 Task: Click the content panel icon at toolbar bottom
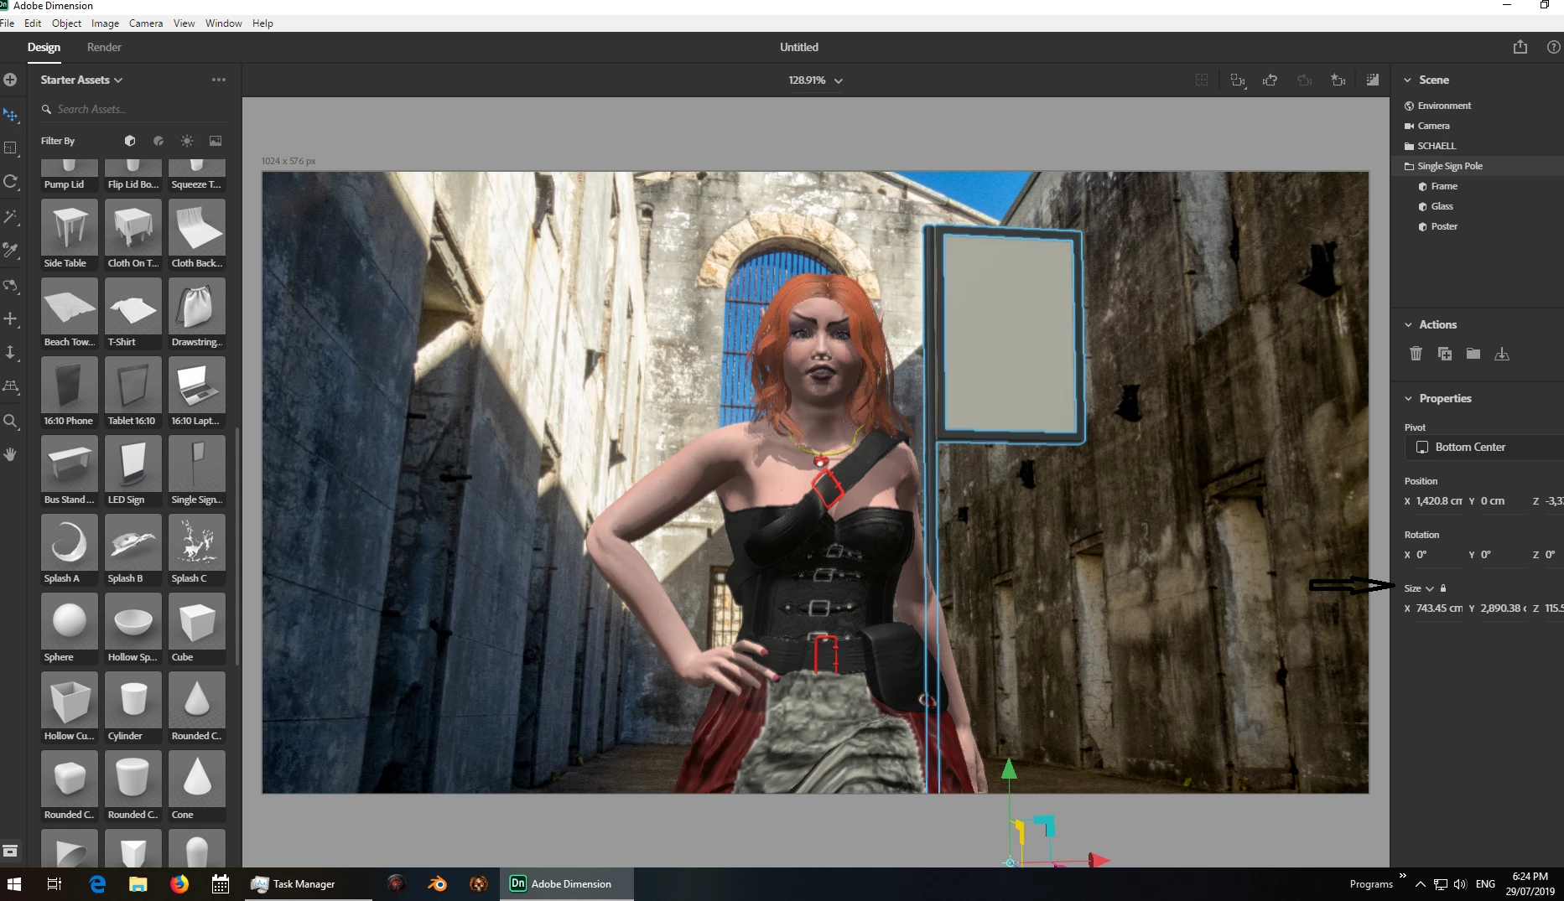tap(10, 851)
